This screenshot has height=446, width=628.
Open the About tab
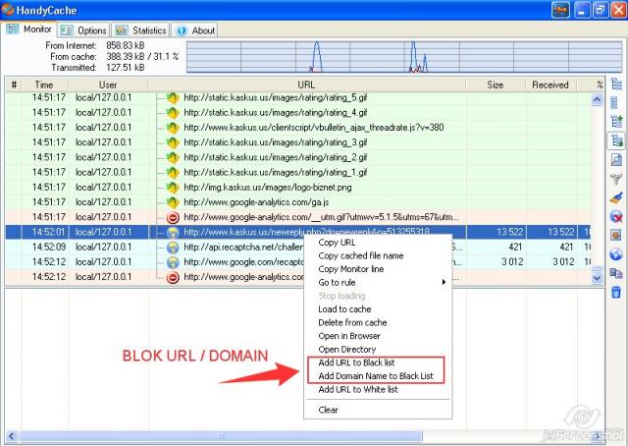[195, 30]
